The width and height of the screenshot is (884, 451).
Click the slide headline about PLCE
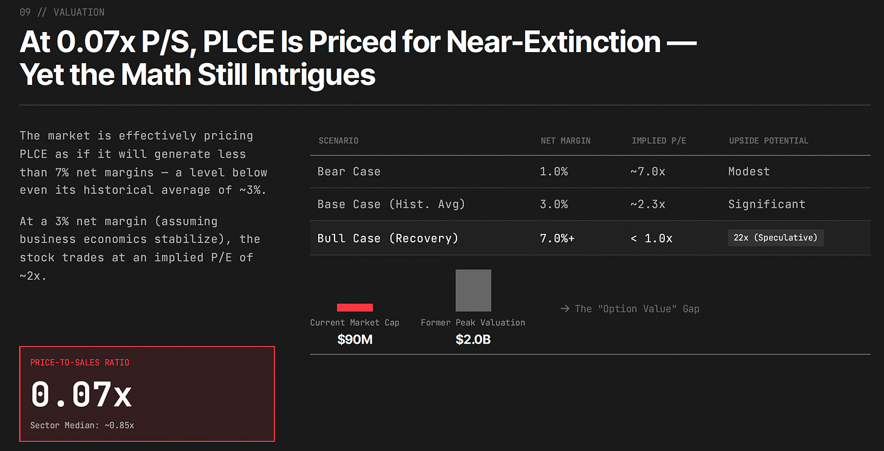(358, 58)
